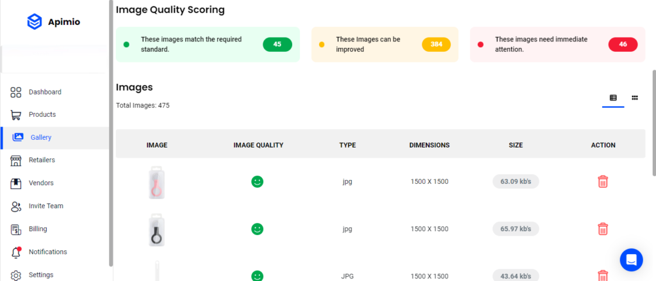The height and width of the screenshot is (281, 656).
Task: Open Settings gear in sidebar
Action: click(17, 275)
